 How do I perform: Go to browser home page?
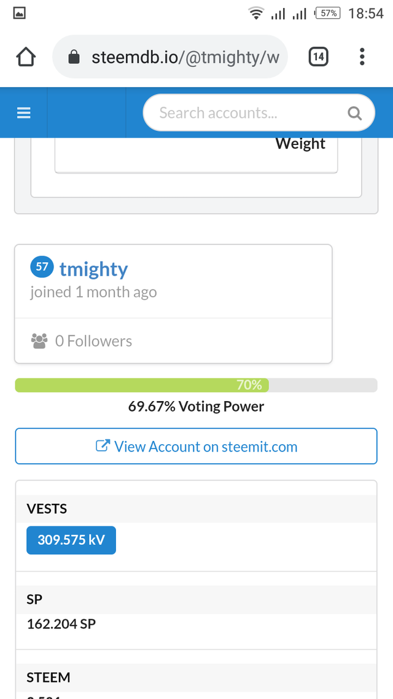(26, 57)
